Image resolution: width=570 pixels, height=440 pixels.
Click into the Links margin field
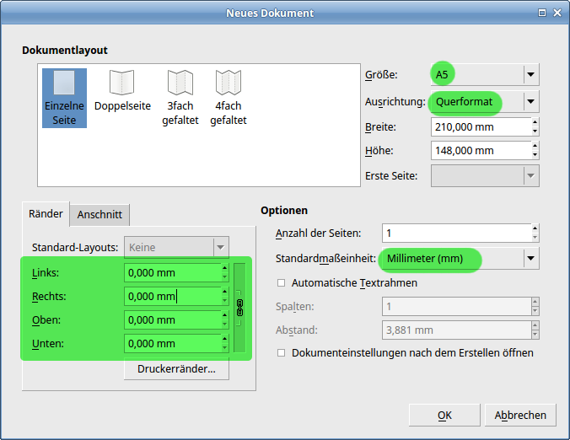[171, 273]
